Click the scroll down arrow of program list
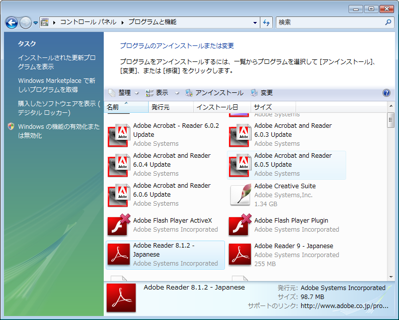The width and height of the screenshot is (399, 320). click(x=391, y=277)
